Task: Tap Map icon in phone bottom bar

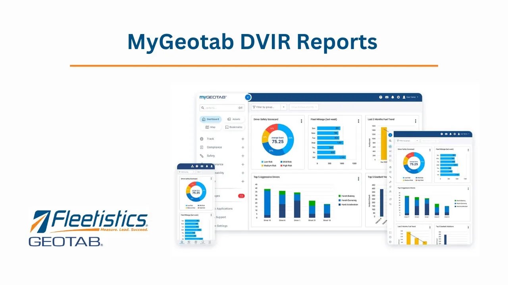Action: pyautogui.click(x=196, y=242)
